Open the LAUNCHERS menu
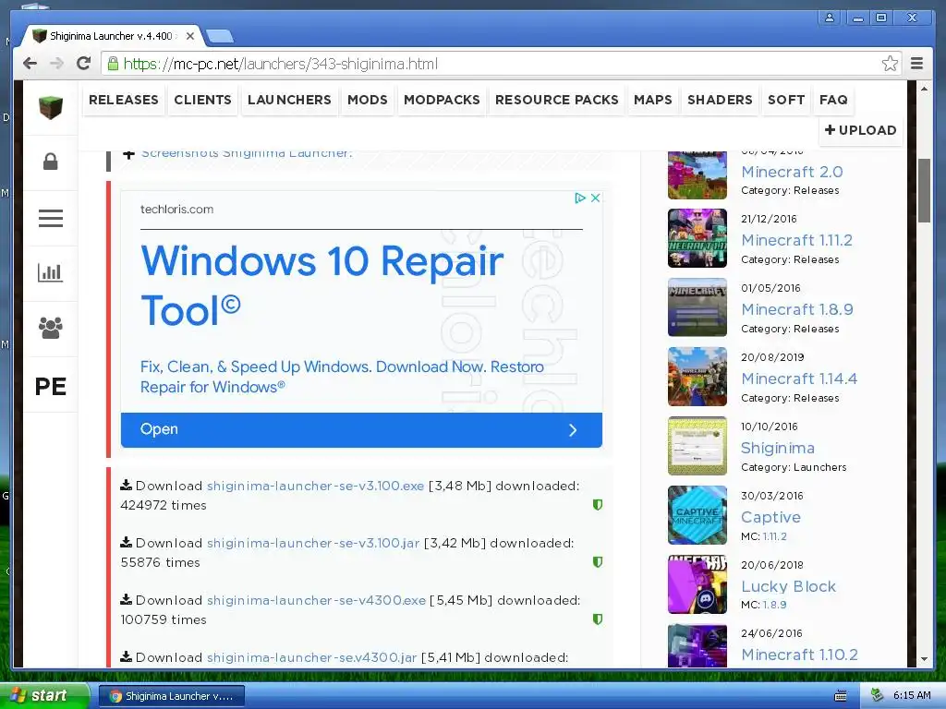Image resolution: width=946 pixels, height=709 pixels. [289, 100]
